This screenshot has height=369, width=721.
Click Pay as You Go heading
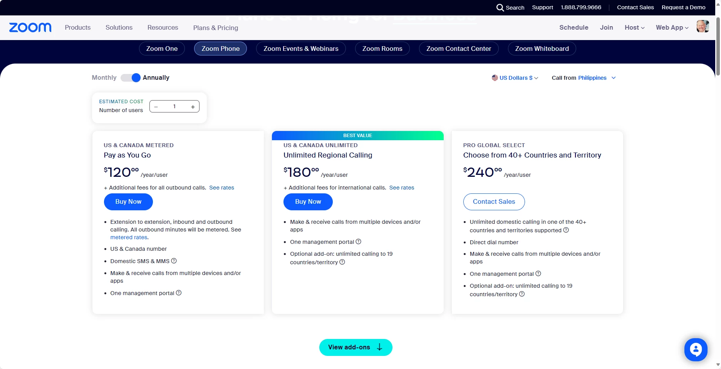127,155
